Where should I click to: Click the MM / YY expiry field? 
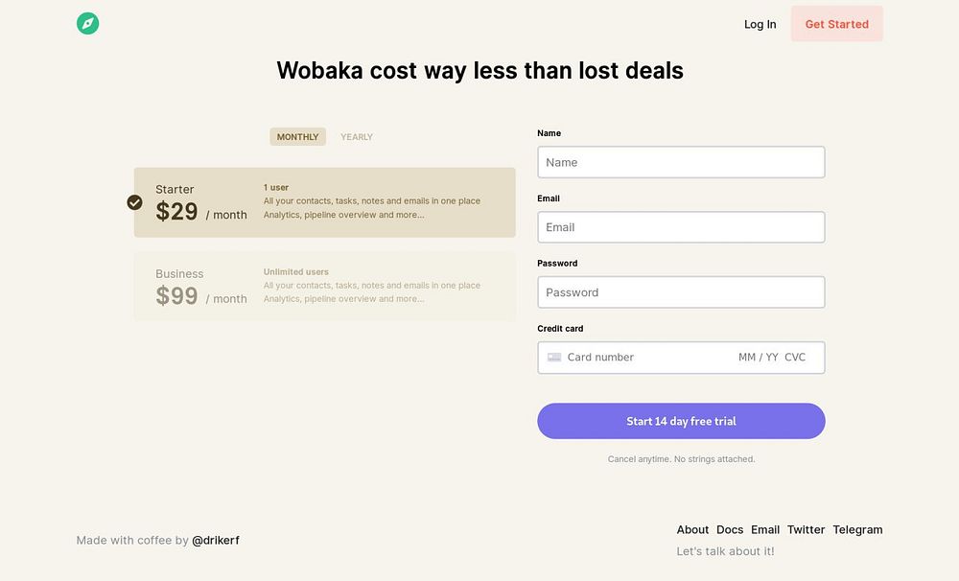click(x=758, y=358)
